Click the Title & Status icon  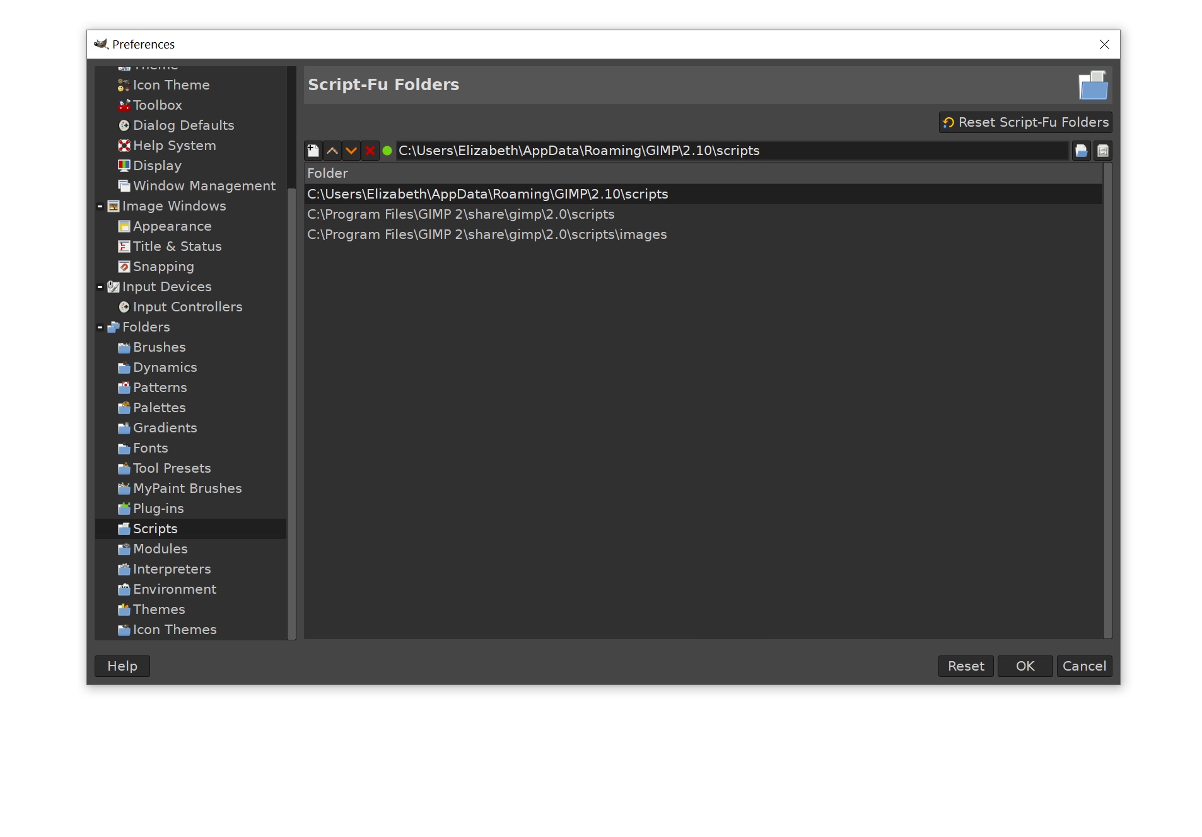(124, 246)
